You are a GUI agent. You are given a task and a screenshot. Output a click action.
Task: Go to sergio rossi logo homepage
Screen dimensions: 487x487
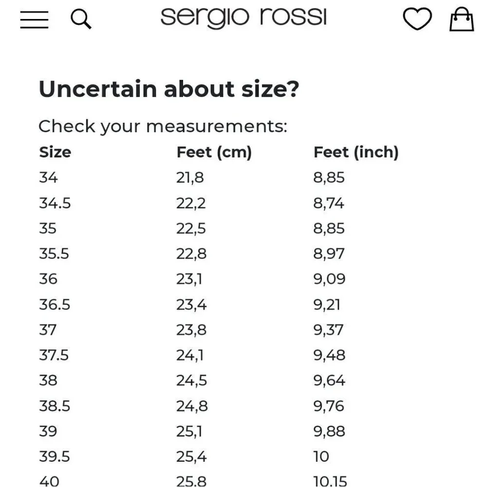pos(243,18)
